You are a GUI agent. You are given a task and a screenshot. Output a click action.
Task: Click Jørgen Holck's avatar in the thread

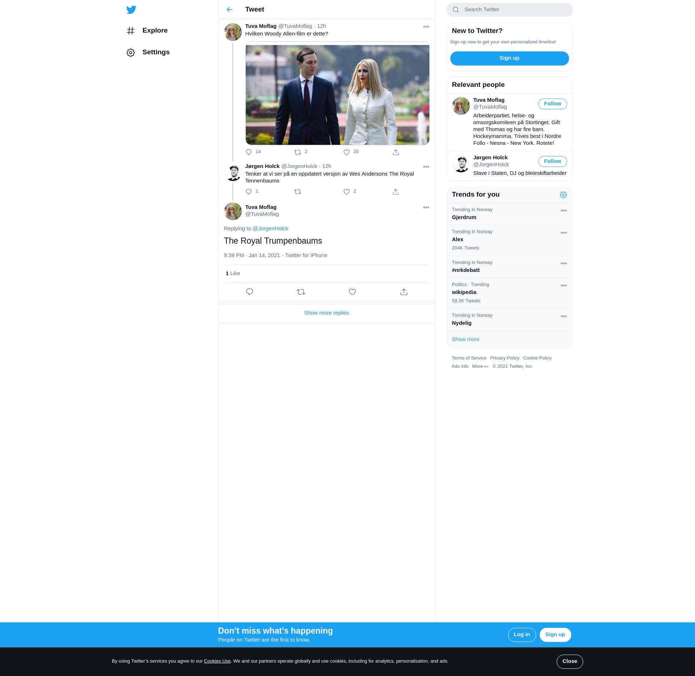tap(233, 172)
